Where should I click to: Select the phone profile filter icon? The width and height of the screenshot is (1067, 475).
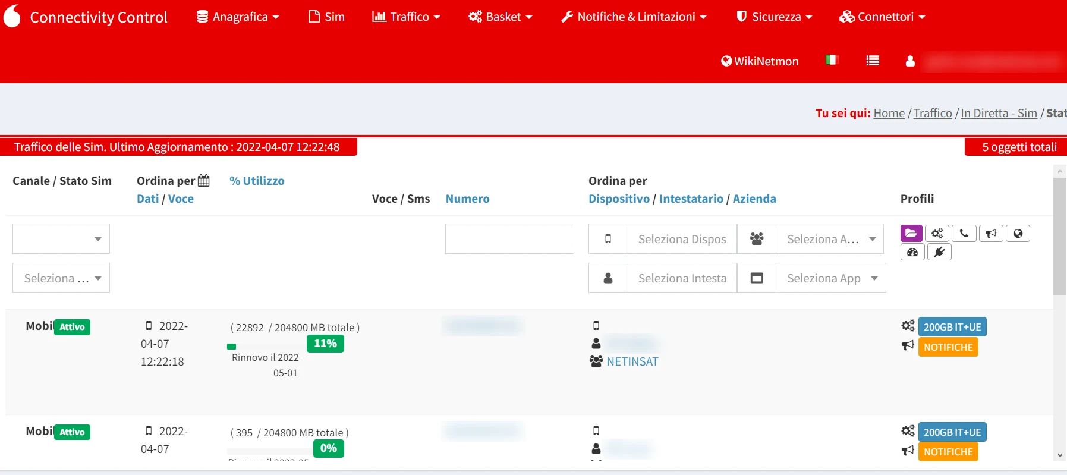point(964,233)
